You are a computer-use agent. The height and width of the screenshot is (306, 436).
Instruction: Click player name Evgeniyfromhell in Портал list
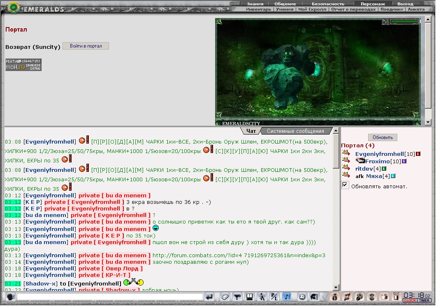tap(380, 154)
